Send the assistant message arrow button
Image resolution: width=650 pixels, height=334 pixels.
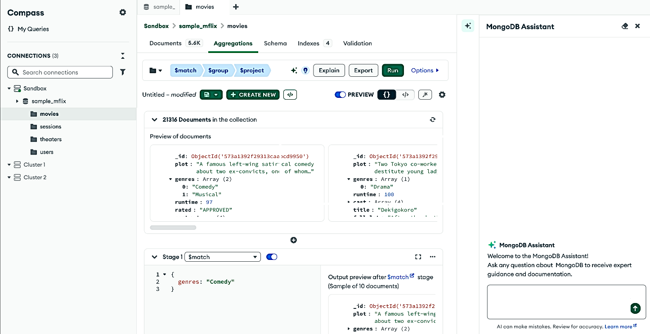point(635,308)
